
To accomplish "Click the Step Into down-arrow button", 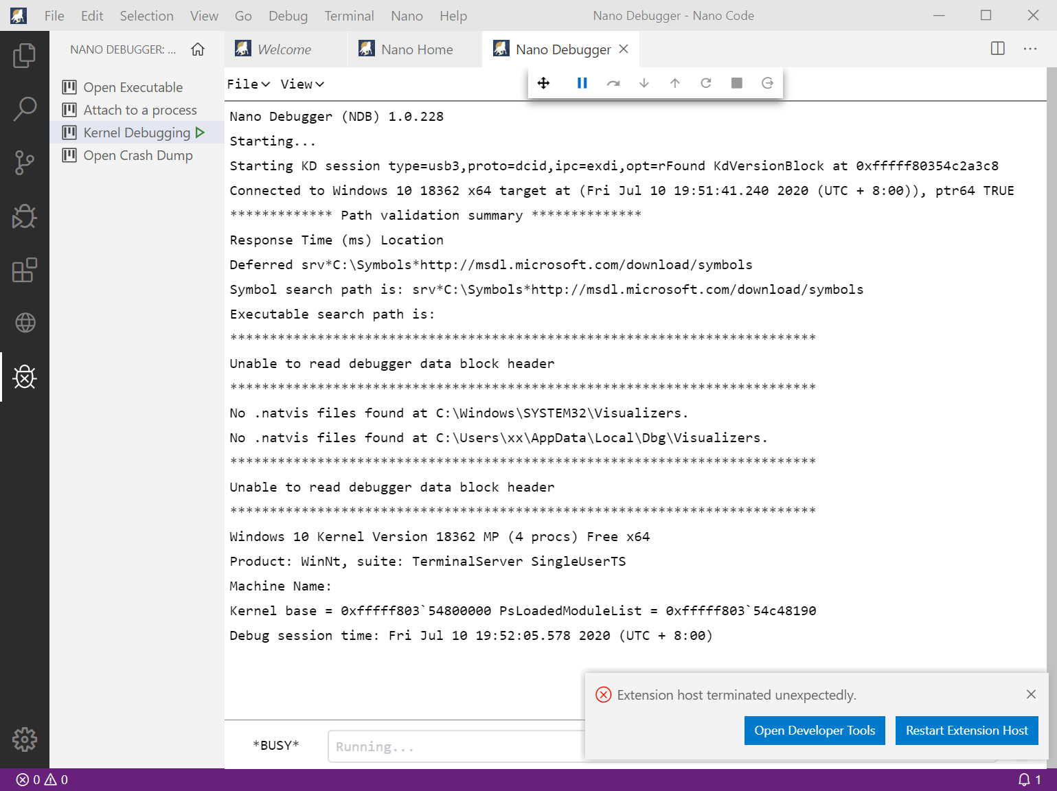I will coord(644,83).
